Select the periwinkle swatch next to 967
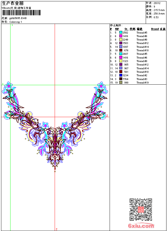The width and height of the screenshot is (167, 231). coord(121,68)
